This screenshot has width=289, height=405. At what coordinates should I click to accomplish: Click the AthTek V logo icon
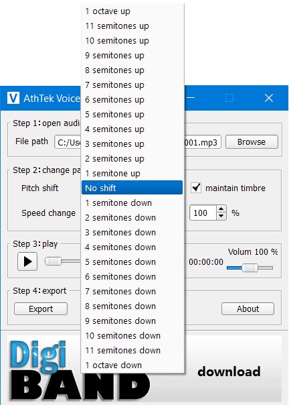[x=13, y=98]
